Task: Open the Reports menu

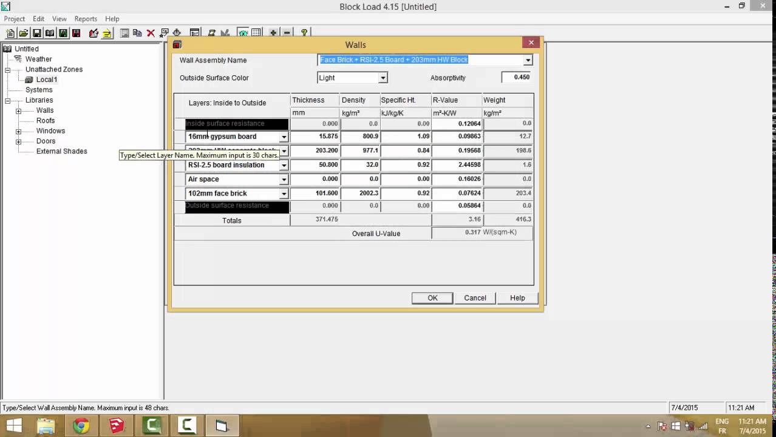Action: click(86, 19)
